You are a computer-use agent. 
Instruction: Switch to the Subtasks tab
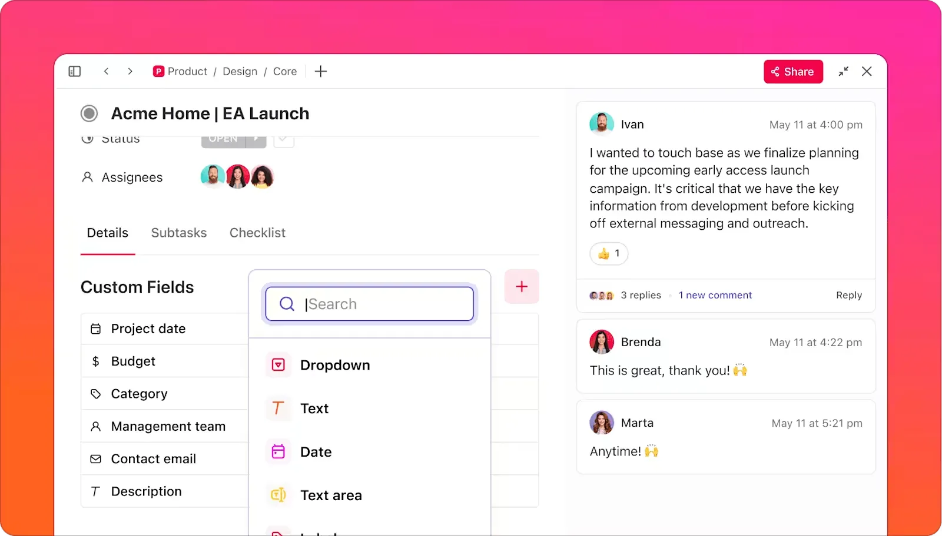click(x=179, y=233)
